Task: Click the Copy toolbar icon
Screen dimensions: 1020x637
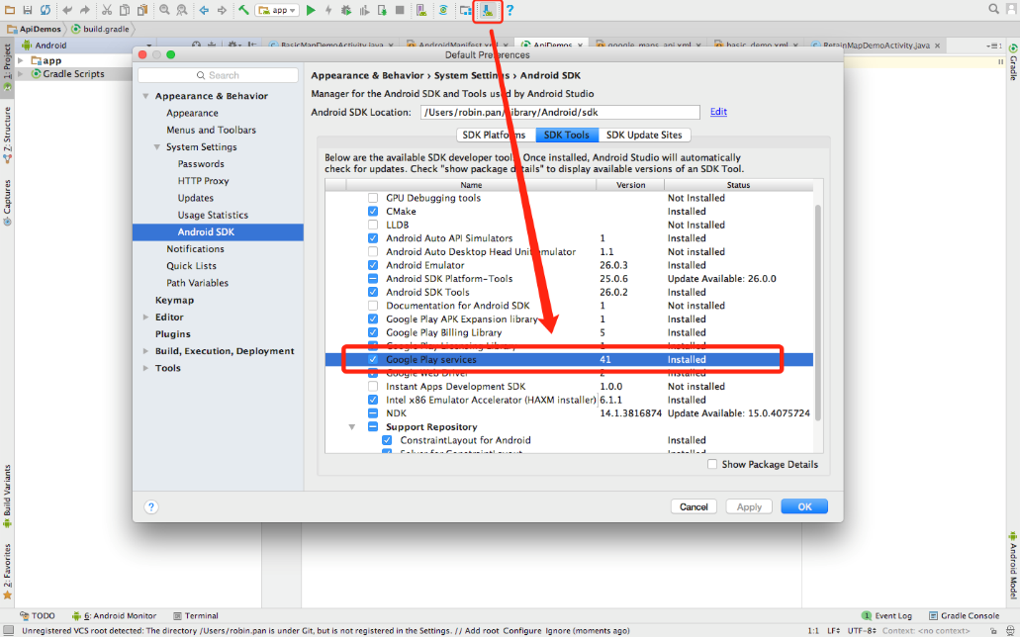Action: click(125, 10)
